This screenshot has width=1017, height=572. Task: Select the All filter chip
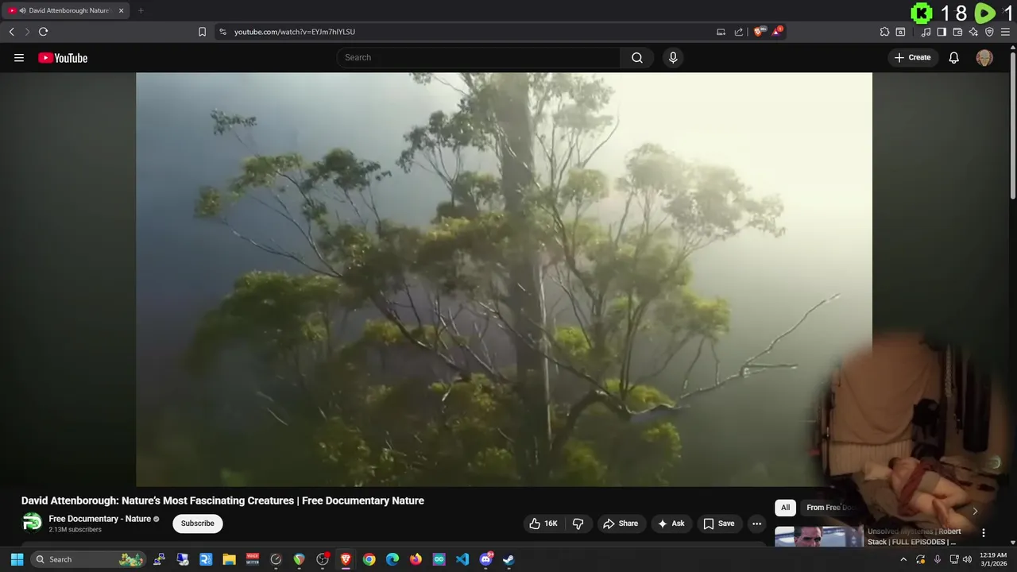click(785, 508)
